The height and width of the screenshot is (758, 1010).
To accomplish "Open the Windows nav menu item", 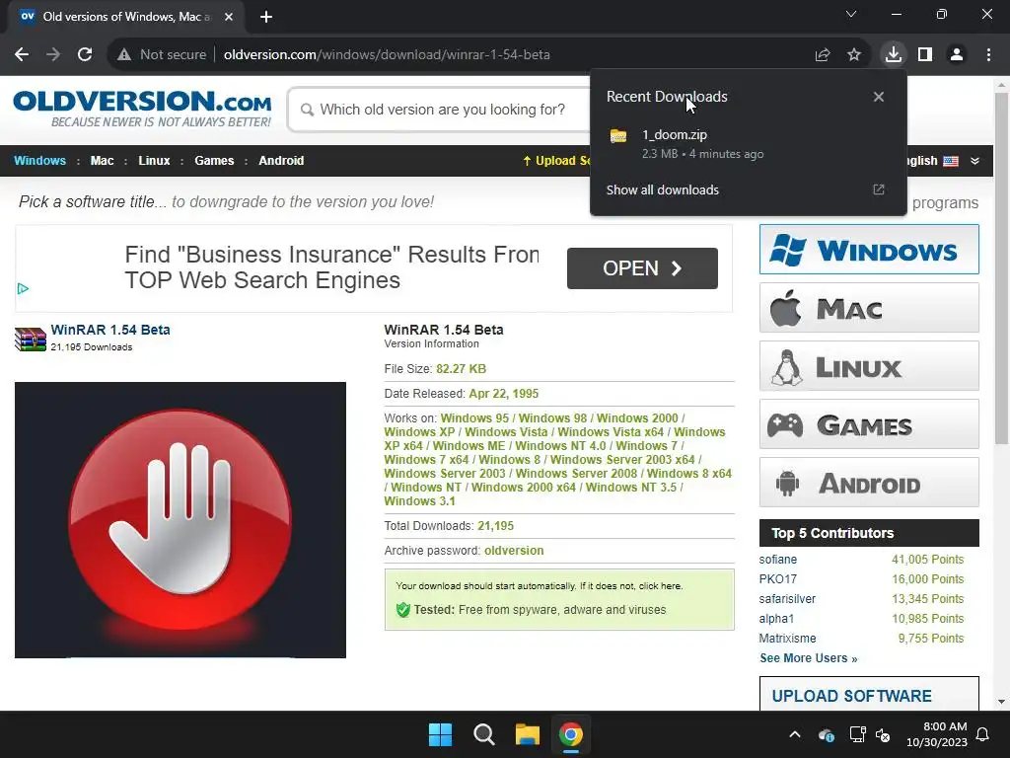I will [39, 161].
